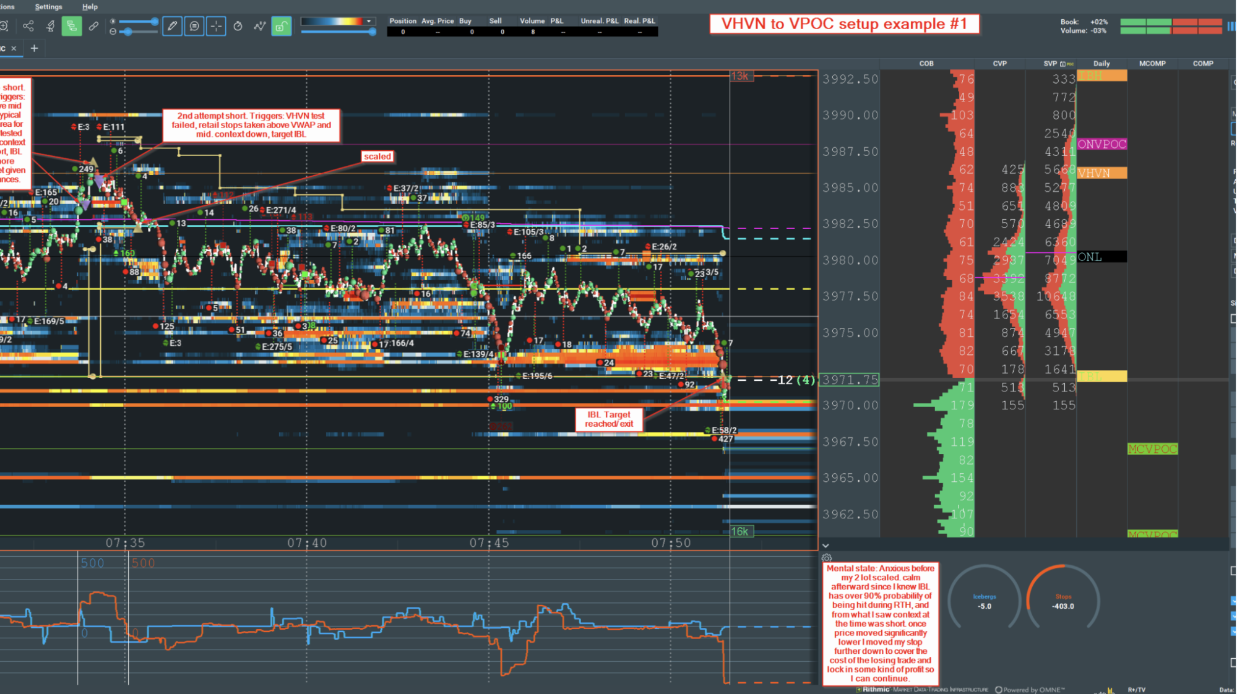This screenshot has width=1237, height=694.
Task: Adjust the slider below color gradient
Action: pyautogui.click(x=371, y=32)
